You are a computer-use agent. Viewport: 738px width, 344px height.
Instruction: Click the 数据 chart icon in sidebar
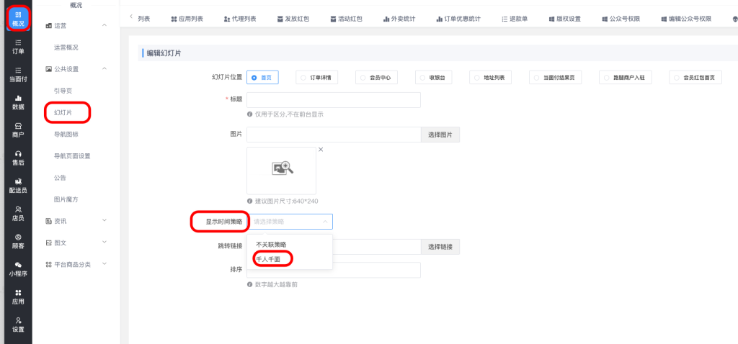pyautogui.click(x=18, y=102)
